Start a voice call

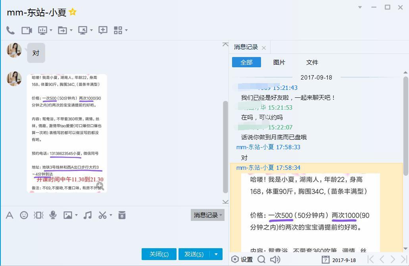[10, 30]
